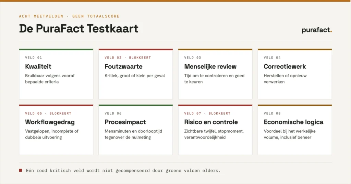Click 'Vastgelopen, incomplete of dubbele uitvoering' text
This screenshot has height=184, width=351.
pos(52,134)
